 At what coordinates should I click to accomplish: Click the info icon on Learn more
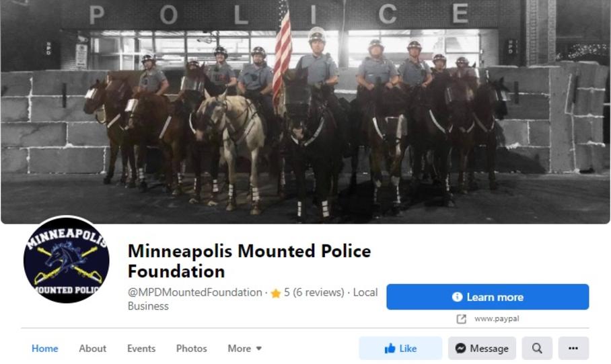click(x=457, y=297)
